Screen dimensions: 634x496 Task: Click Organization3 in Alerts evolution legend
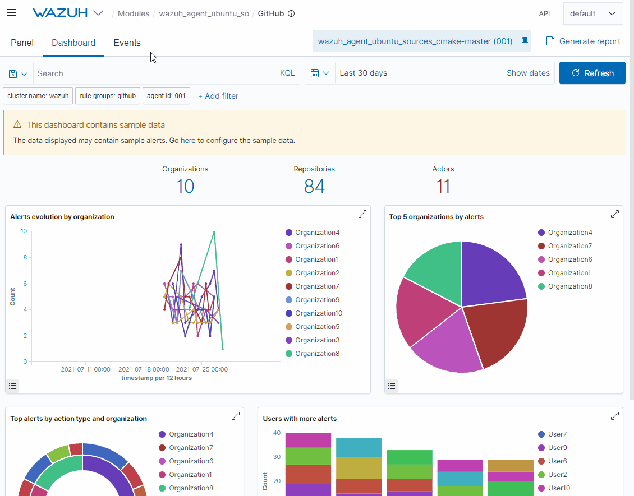pos(313,340)
